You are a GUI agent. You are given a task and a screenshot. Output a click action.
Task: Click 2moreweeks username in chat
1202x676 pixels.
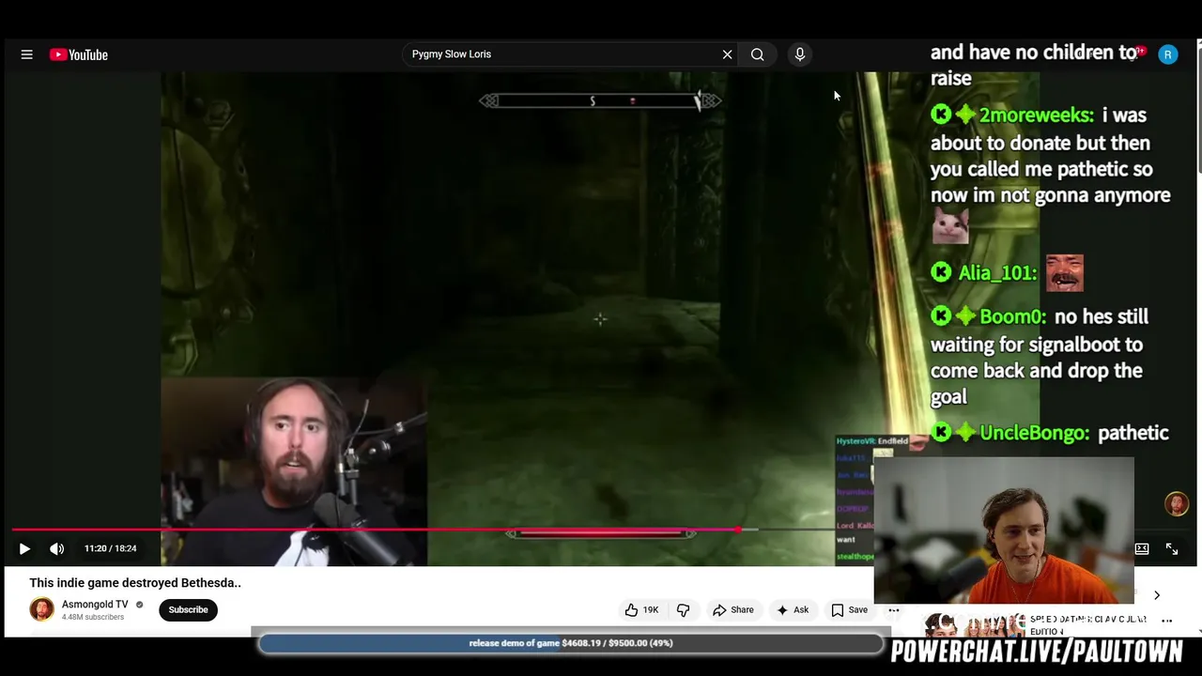(x=1036, y=115)
